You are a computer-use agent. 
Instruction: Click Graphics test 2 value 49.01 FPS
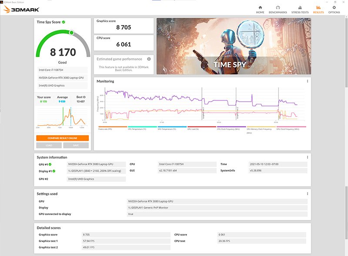click(x=126, y=247)
